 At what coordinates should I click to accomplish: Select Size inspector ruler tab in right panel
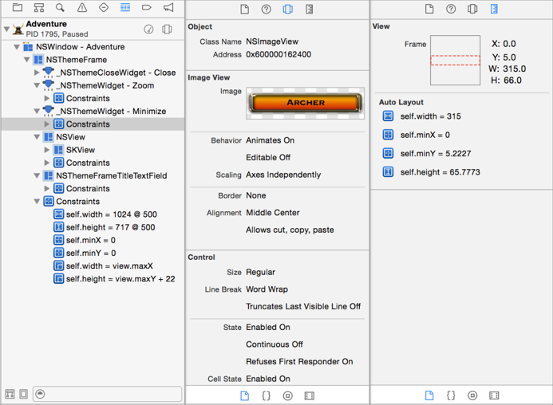click(494, 9)
